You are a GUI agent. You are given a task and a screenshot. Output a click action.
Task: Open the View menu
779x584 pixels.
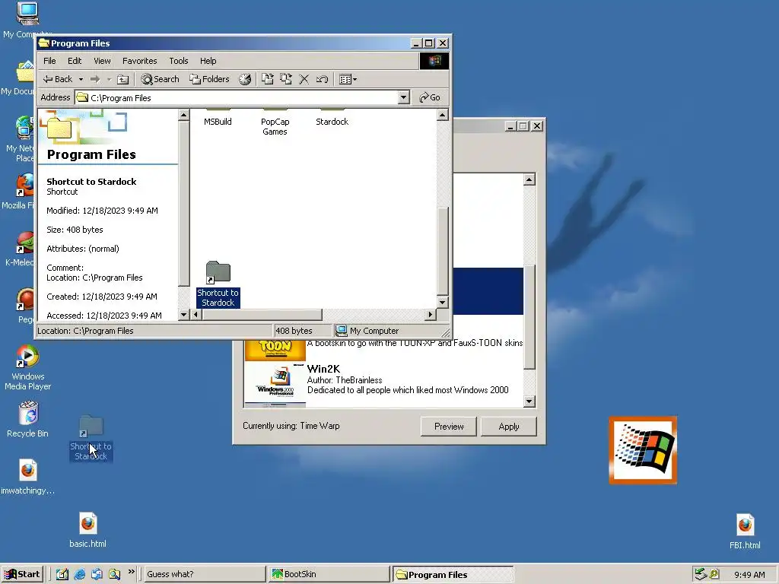tap(103, 61)
